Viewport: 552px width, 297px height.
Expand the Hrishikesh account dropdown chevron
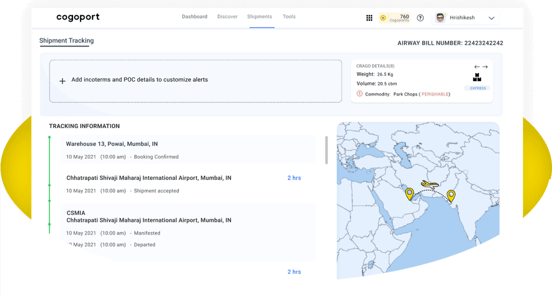(x=491, y=18)
